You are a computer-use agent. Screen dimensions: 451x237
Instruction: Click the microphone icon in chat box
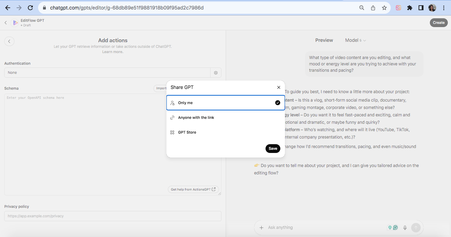click(x=405, y=228)
